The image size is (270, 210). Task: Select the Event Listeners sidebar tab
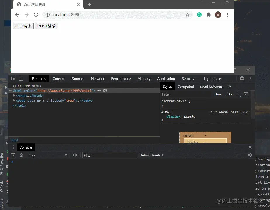point(211,87)
